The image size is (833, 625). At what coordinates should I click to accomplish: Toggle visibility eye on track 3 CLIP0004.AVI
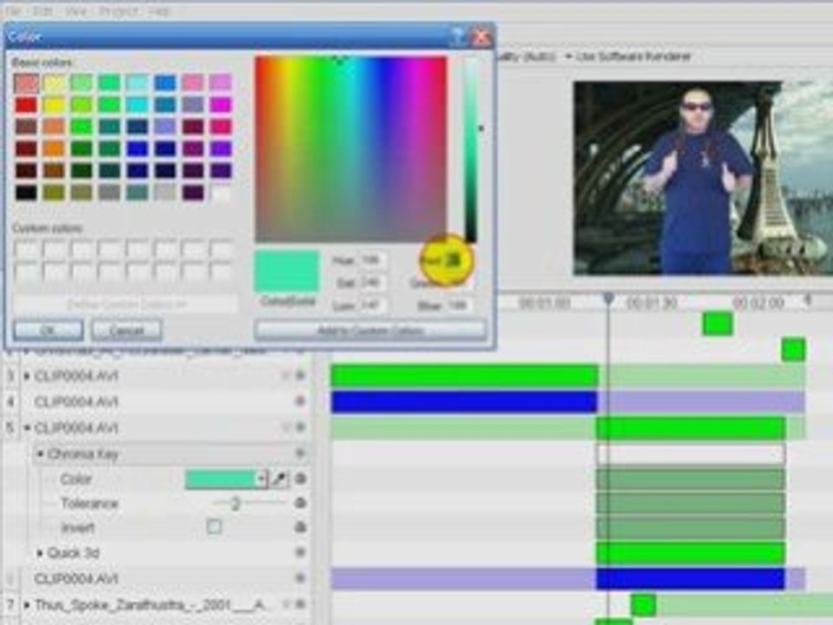pos(300,375)
